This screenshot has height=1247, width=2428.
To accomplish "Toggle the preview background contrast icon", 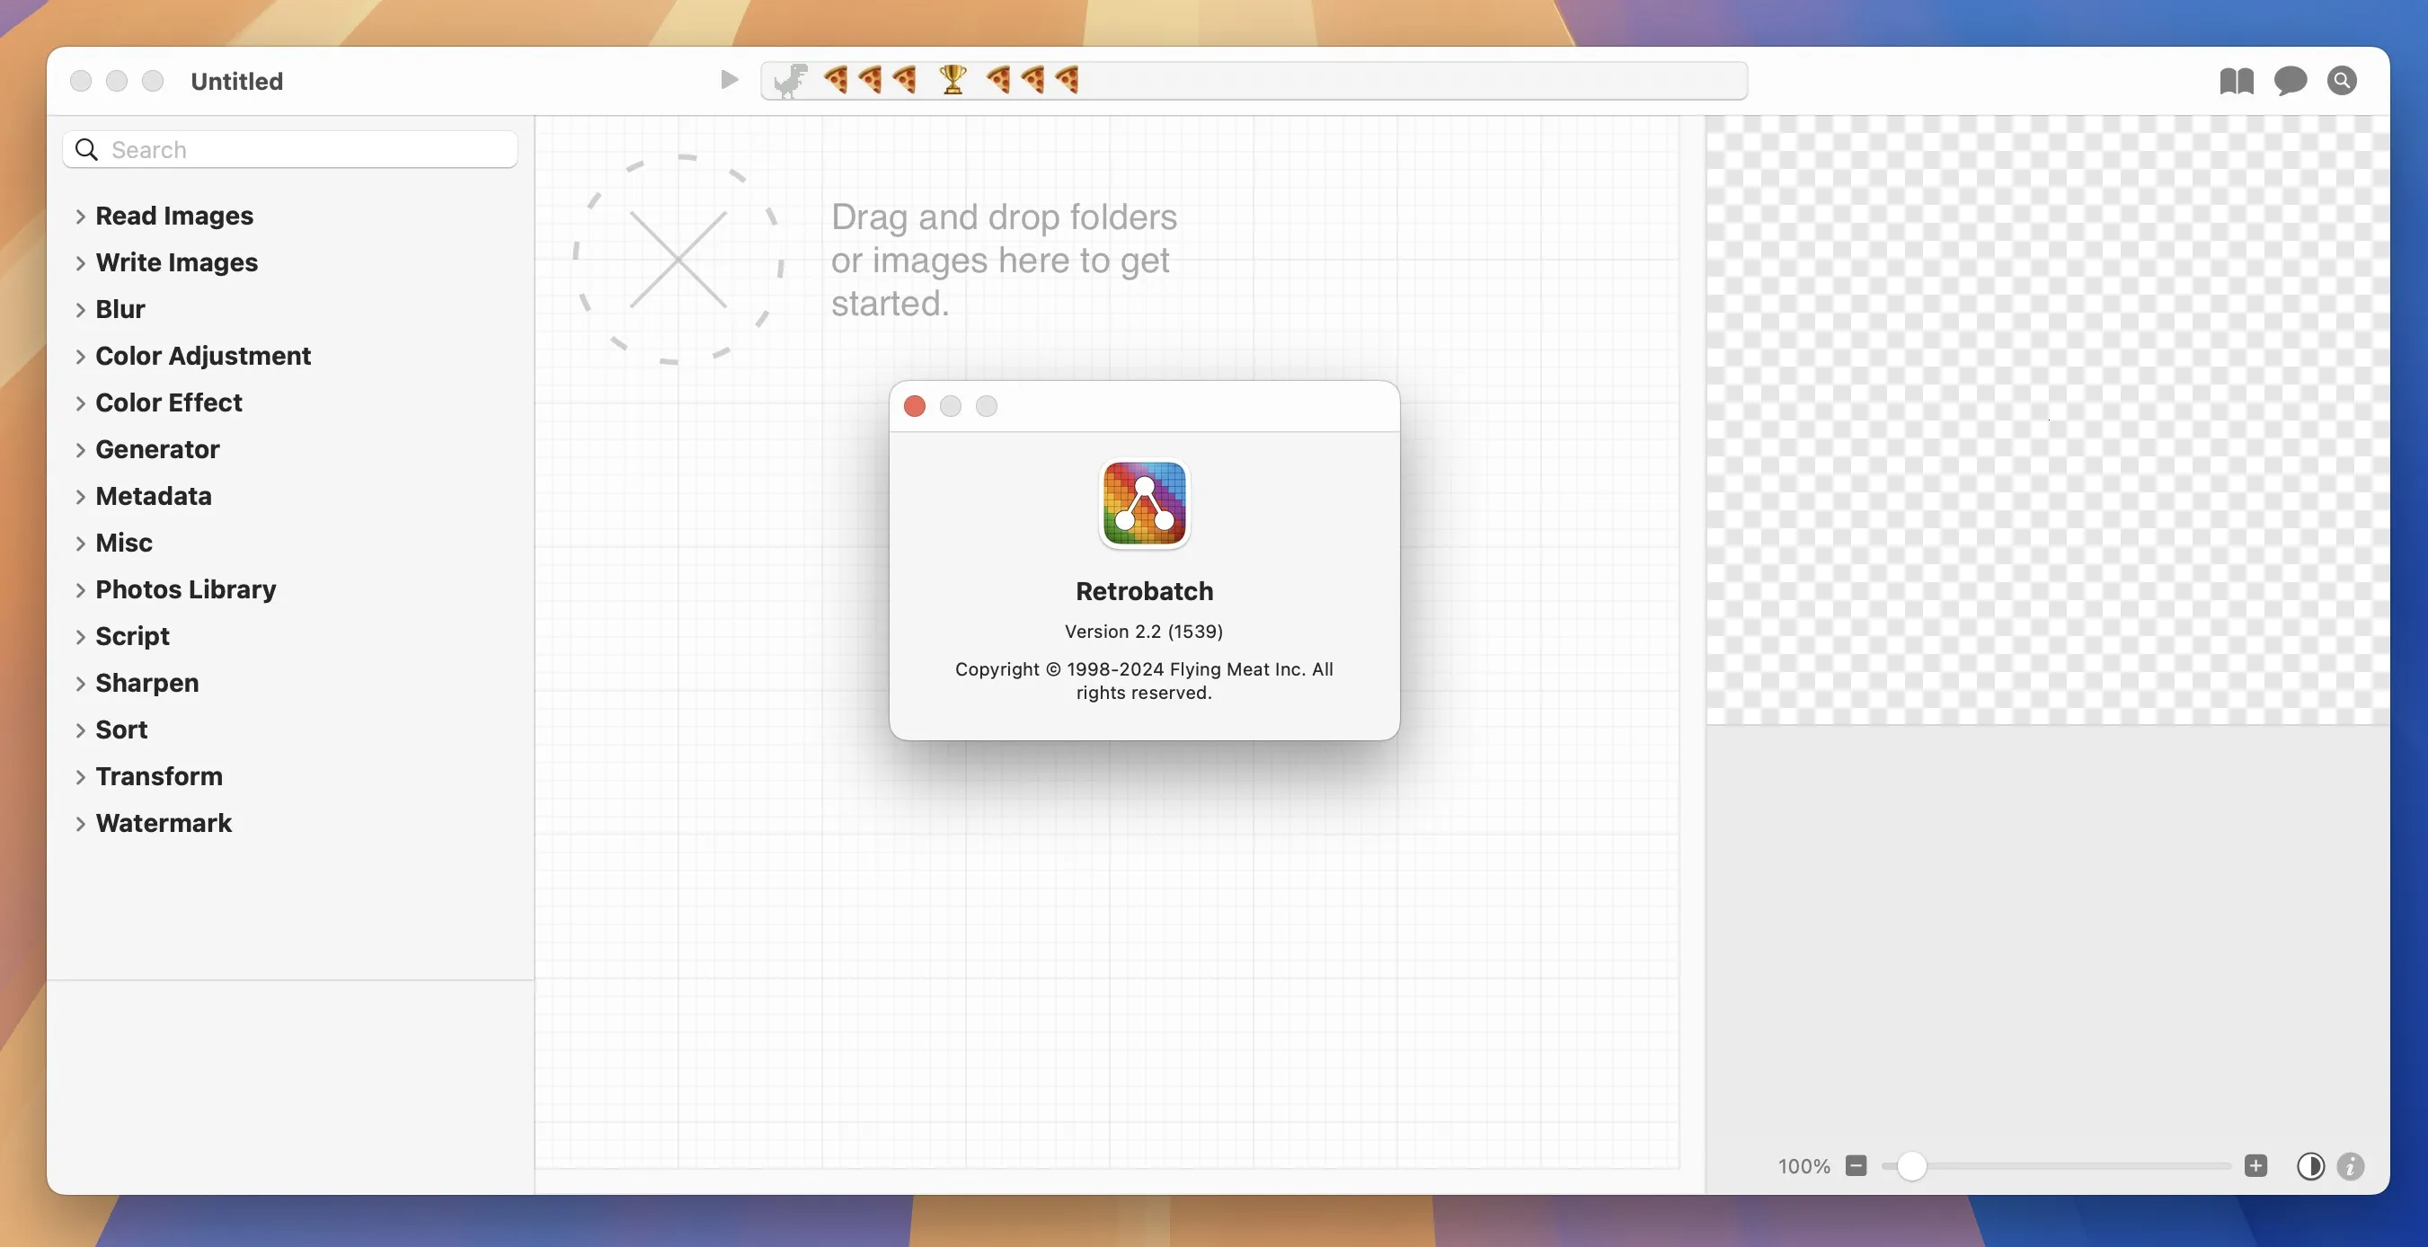I will (2310, 1166).
